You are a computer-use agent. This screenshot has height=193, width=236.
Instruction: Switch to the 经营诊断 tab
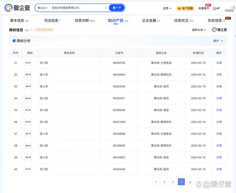pyautogui.click(x=85, y=20)
